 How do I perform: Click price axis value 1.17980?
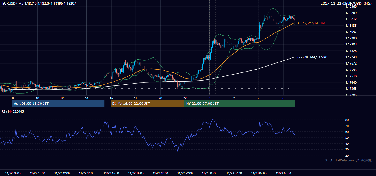tap(351, 38)
